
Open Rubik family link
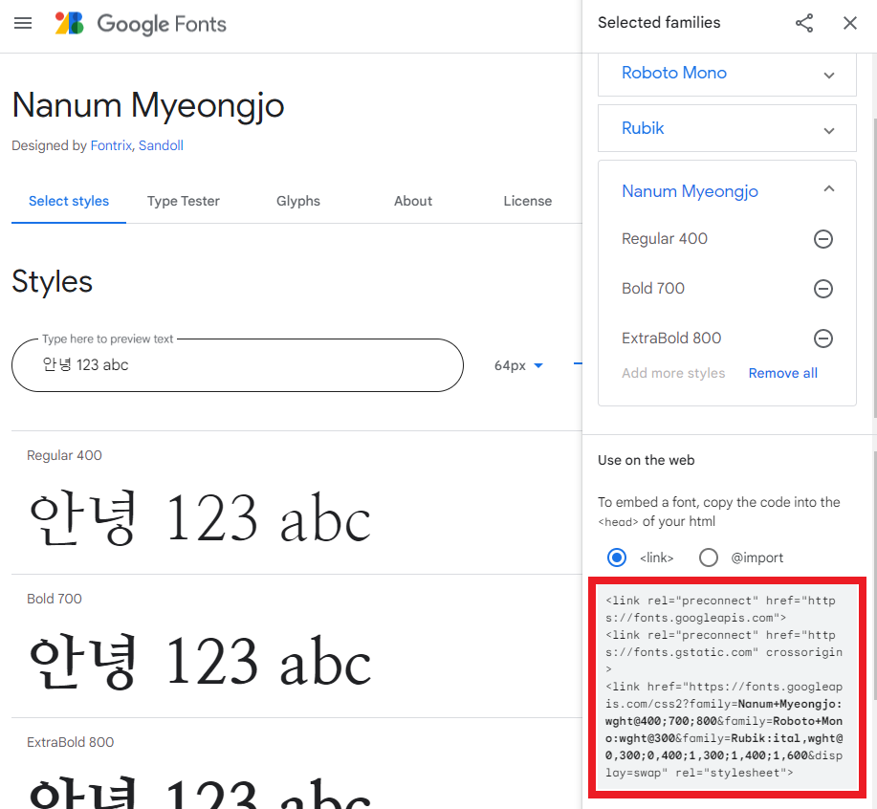tap(642, 128)
